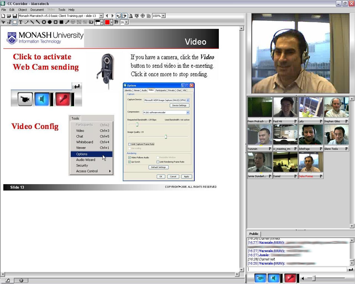Select Laily's video thumbnail
The image size is (355, 284).
311,108
